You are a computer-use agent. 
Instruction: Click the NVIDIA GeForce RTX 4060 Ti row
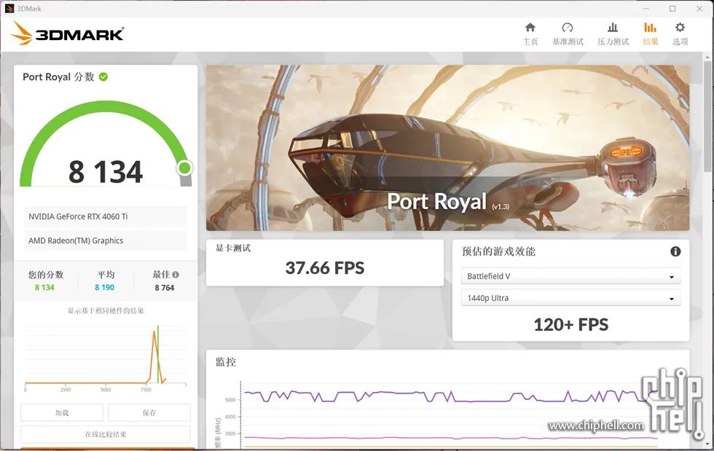(x=106, y=216)
